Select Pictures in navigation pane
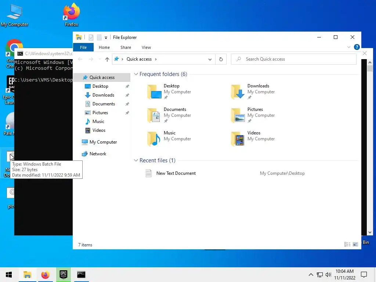This screenshot has height=282, width=376. pos(102,113)
